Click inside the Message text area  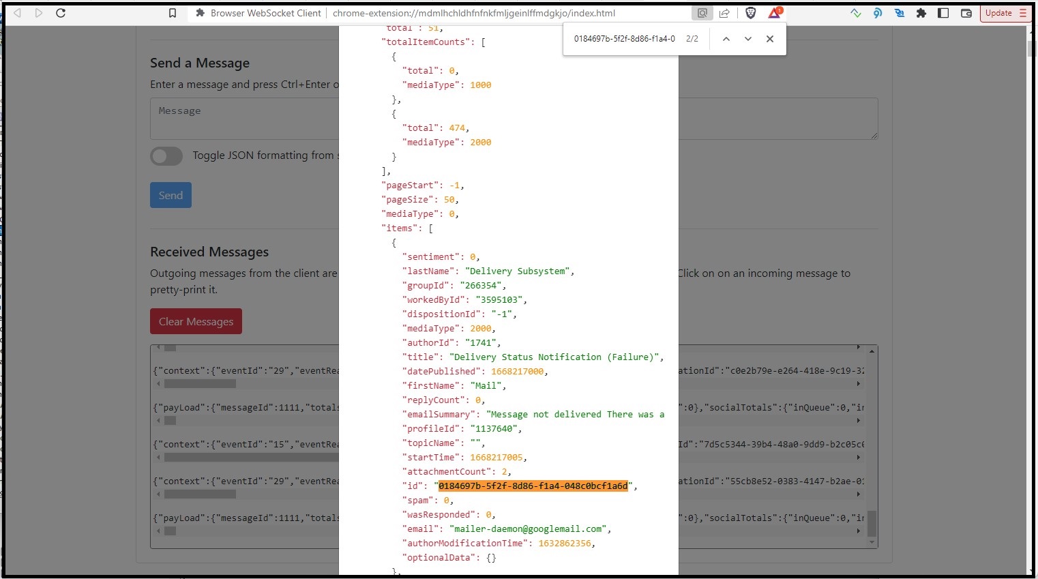514,119
